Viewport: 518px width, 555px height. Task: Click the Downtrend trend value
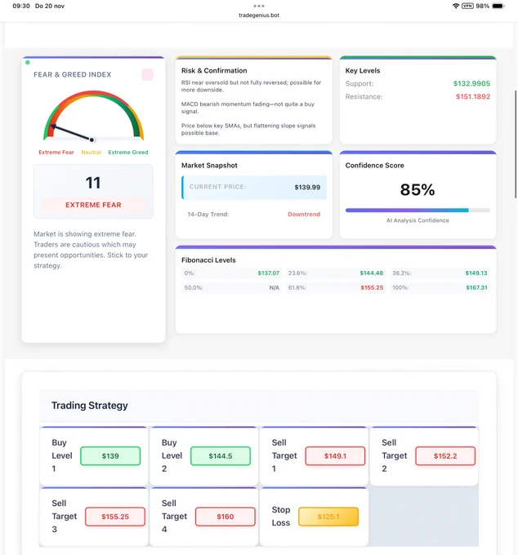click(x=304, y=214)
